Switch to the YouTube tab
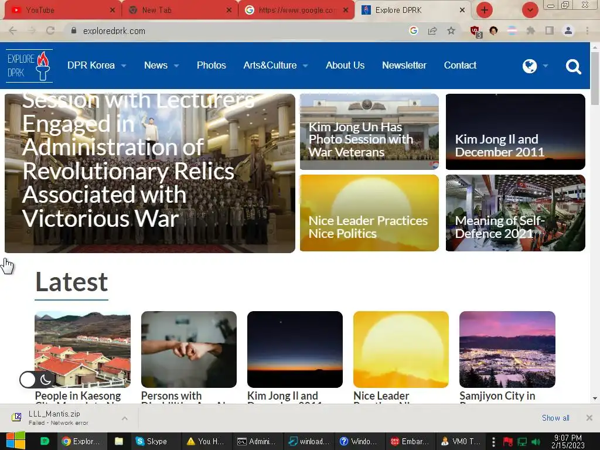This screenshot has width=600, height=450. point(62,10)
